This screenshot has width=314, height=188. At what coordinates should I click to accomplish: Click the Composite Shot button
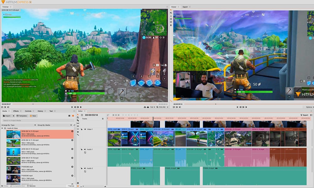coord(18,186)
